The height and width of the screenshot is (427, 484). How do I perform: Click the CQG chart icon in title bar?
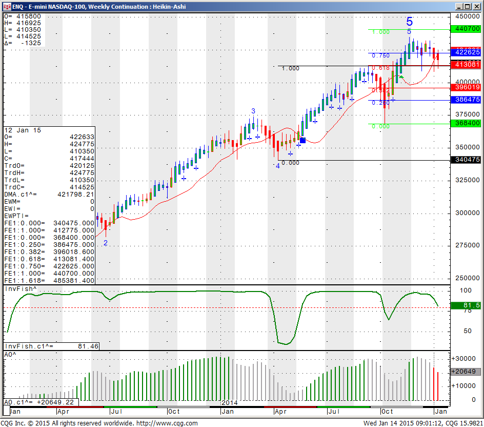tap(6, 6)
